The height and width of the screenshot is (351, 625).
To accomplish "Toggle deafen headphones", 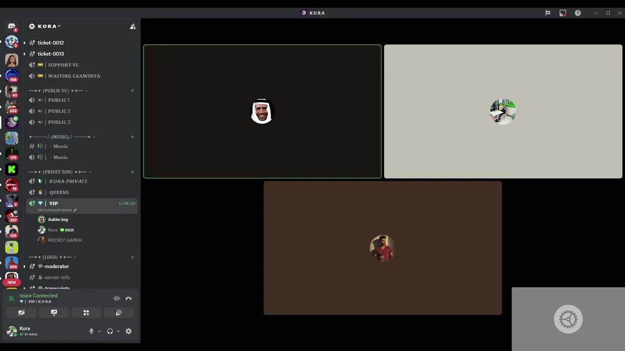I will 110,331.
